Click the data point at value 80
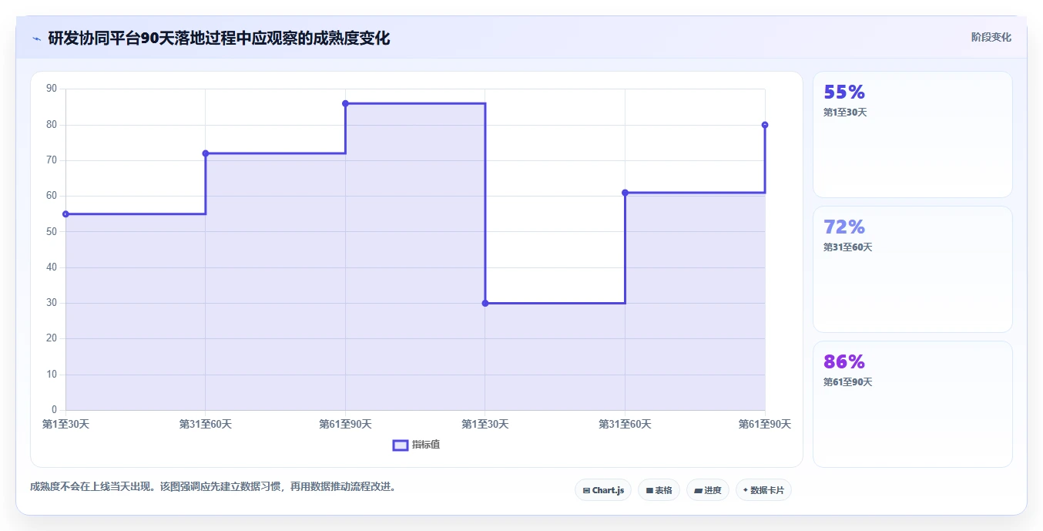 (765, 125)
